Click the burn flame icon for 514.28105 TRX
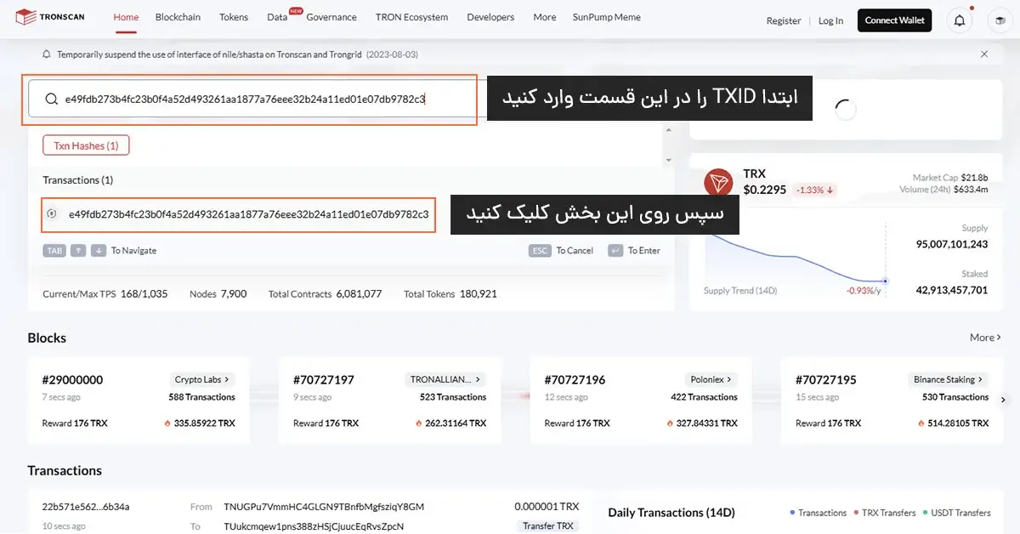 (921, 423)
